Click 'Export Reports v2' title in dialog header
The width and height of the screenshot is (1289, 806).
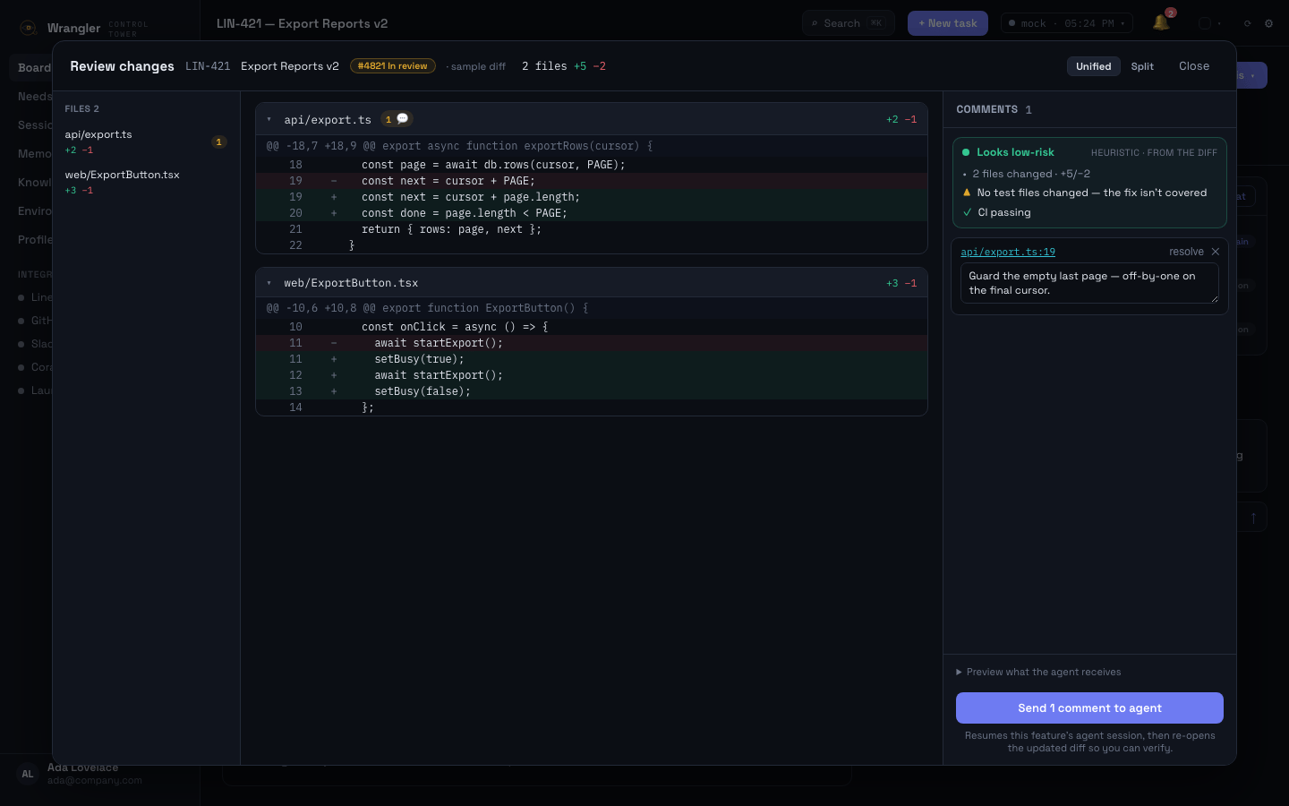[290, 66]
